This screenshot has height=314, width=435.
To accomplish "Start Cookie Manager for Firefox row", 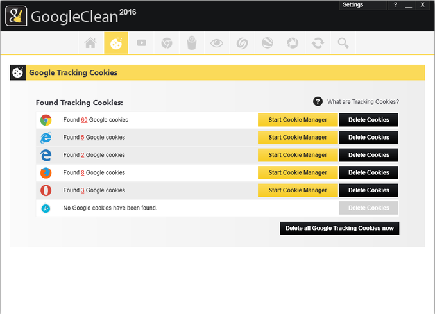I will (298, 172).
